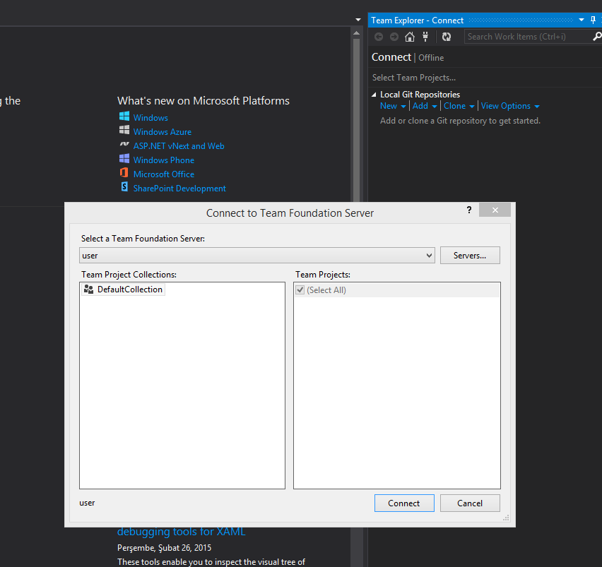Viewport: 602px width, 567px height.
Task: Pin the Team Explorer panel
Action: 593,20
